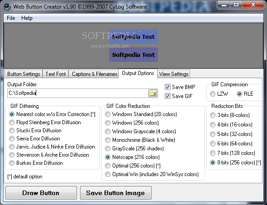
Task: Select GrayScale (256 shades)
Action: pos(134,149)
